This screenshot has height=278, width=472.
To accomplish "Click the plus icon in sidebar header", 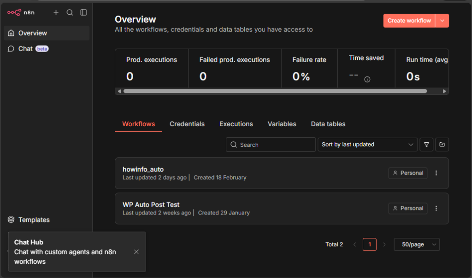I will click(x=56, y=12).
